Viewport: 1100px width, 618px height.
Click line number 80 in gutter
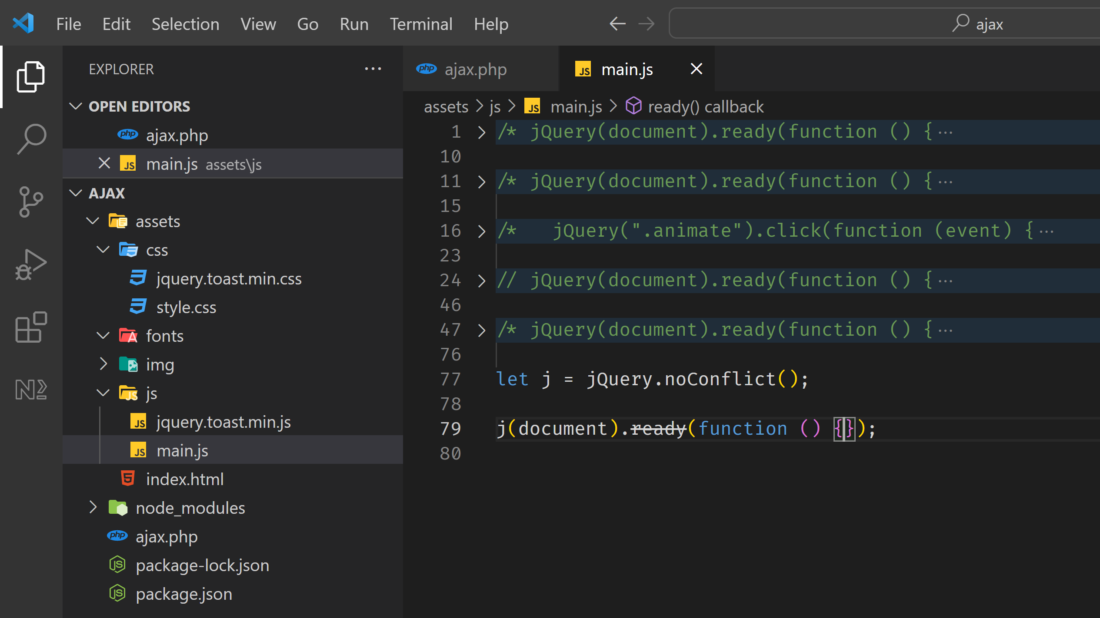450,453
